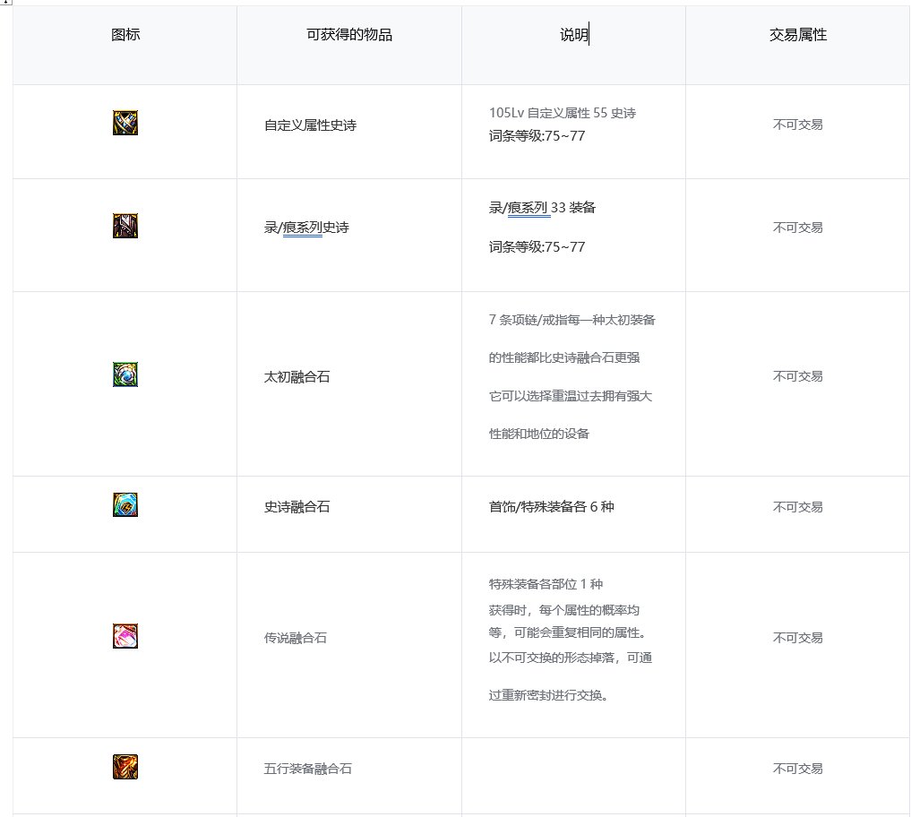Image resolution: width=911 pixels, height=817 pixels.
Task: Click the 自定义属性史诗 equipment icon
Action: coord(125,123)
